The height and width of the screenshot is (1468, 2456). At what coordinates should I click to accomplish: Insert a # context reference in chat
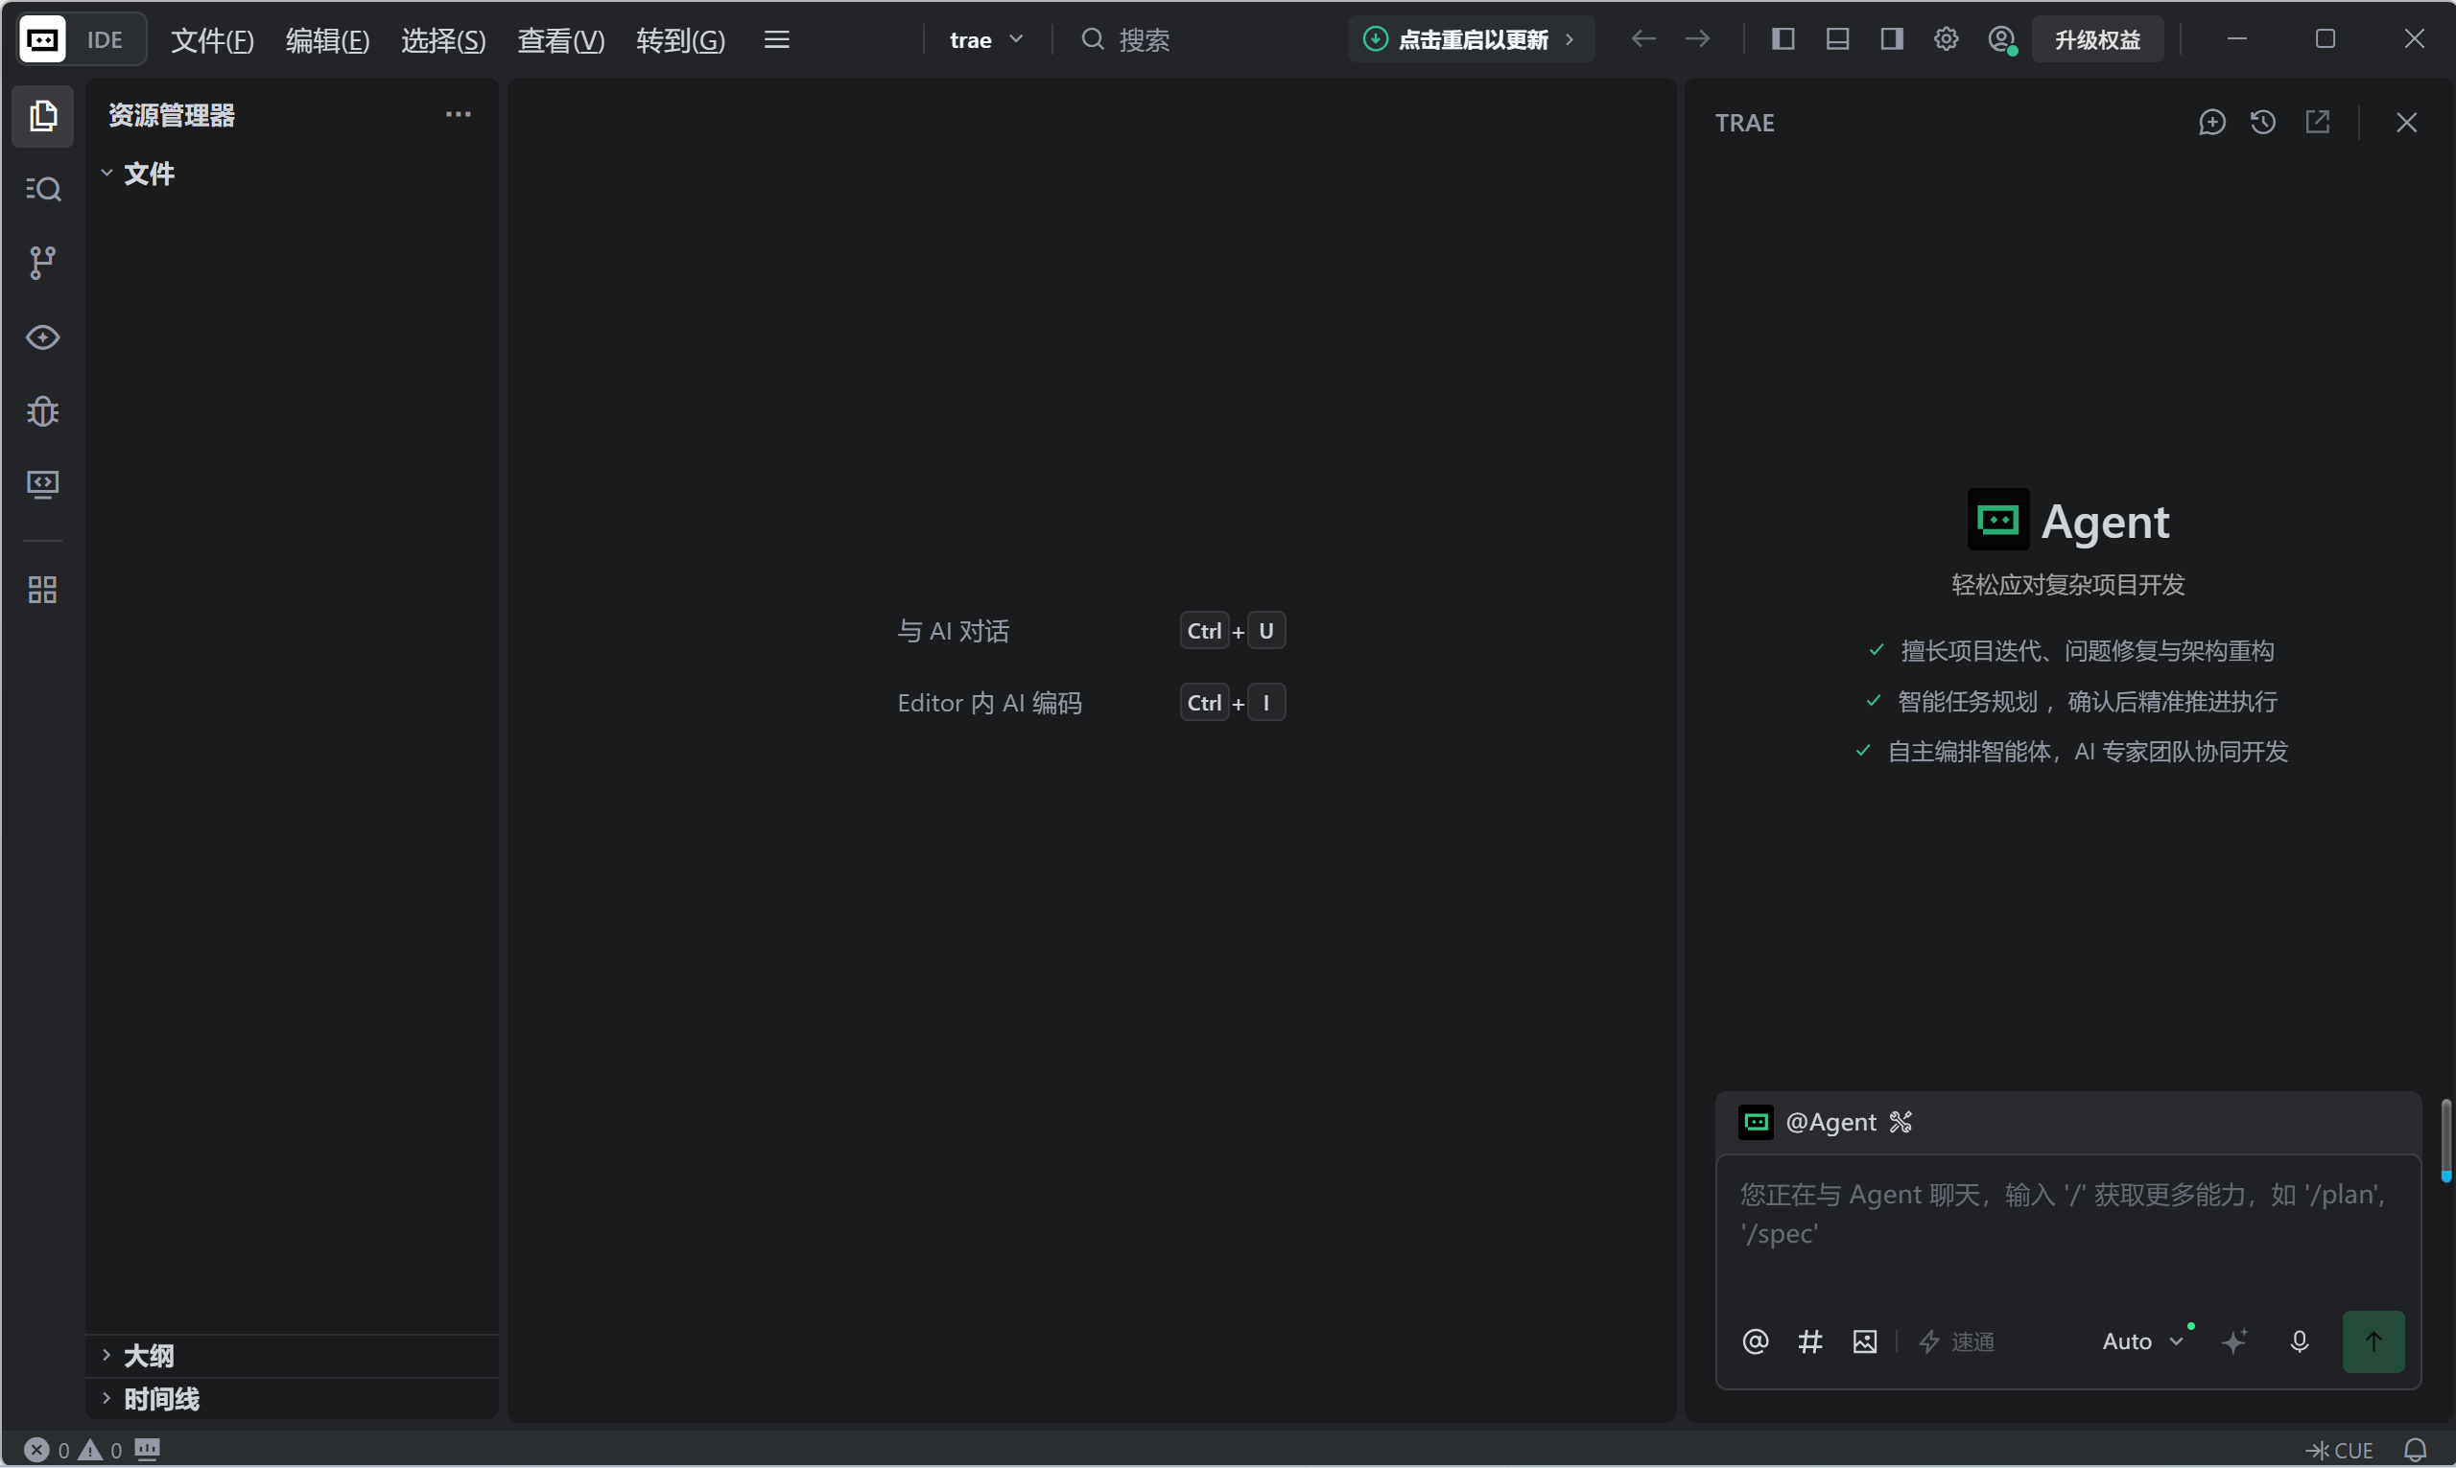click(x=1809, y=1341)
